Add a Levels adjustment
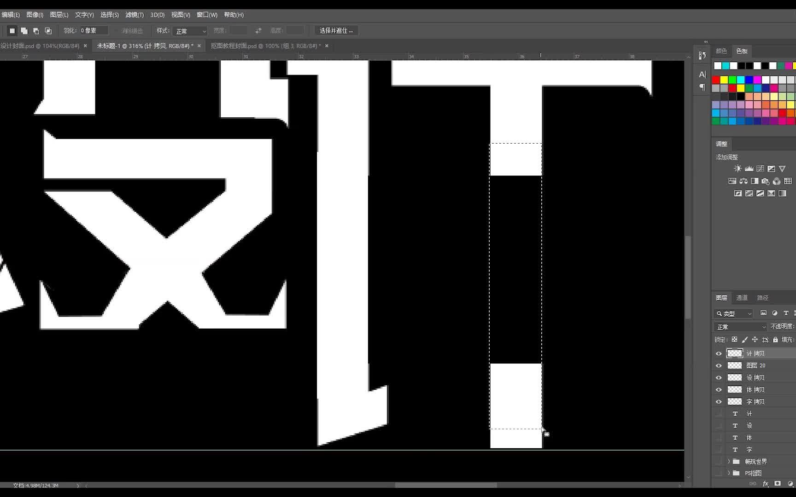Screen dimensions: 796x497 coord(749,168)
